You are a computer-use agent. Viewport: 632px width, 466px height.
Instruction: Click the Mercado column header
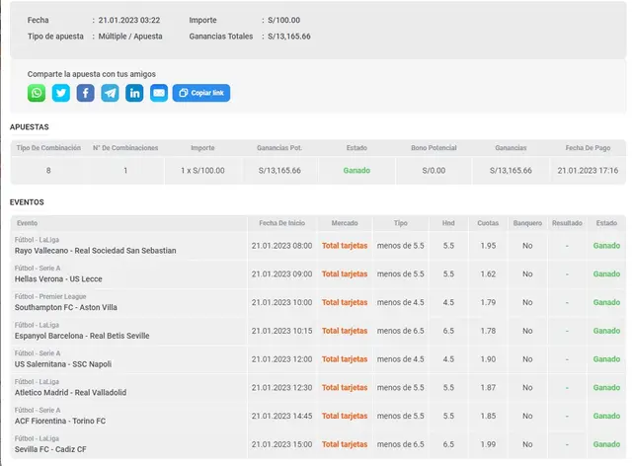pos(345,223)
